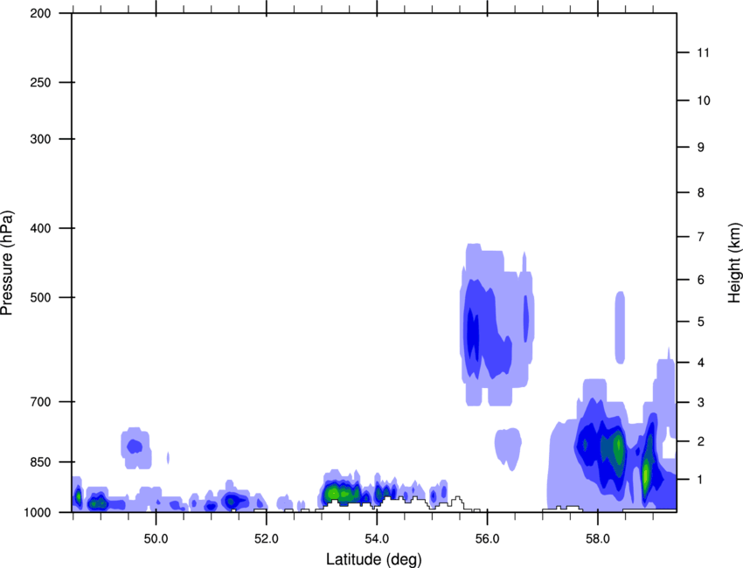Image resolution: width=743 pixels, height=568 pixels.
Task: Click the 500 pressure tick label
Action: 40,297
